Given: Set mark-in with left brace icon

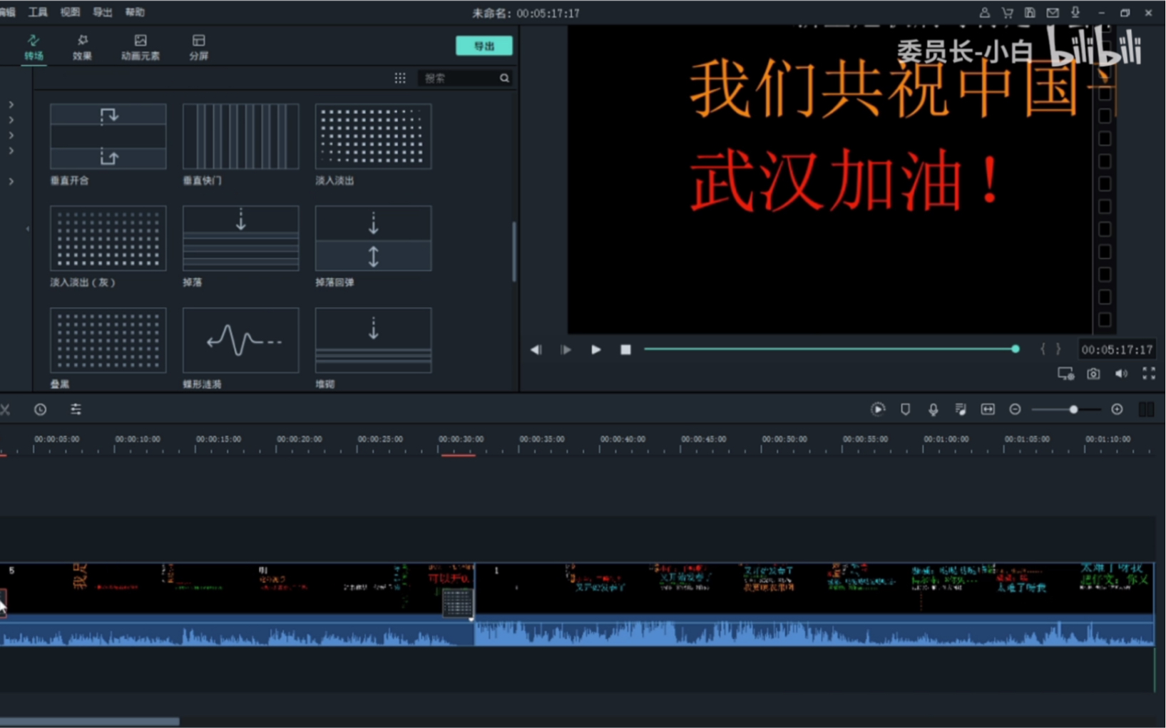Looking at the screenshot, I should click(1043, 349).
